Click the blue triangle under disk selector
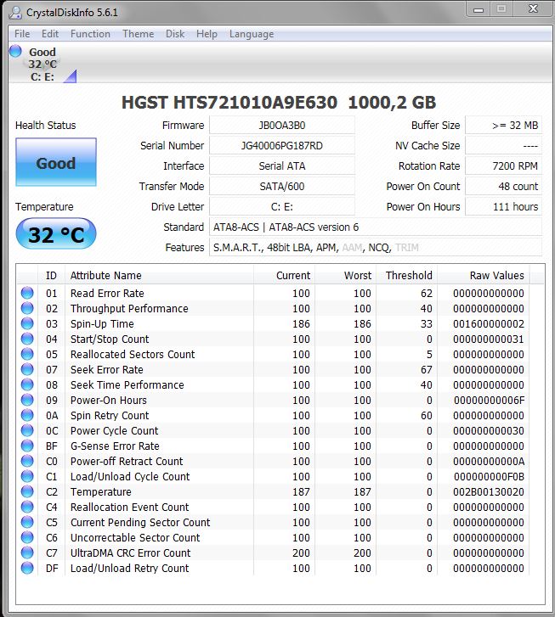The width and height of the screenshot is (555, 617). [x=71, y=76]
